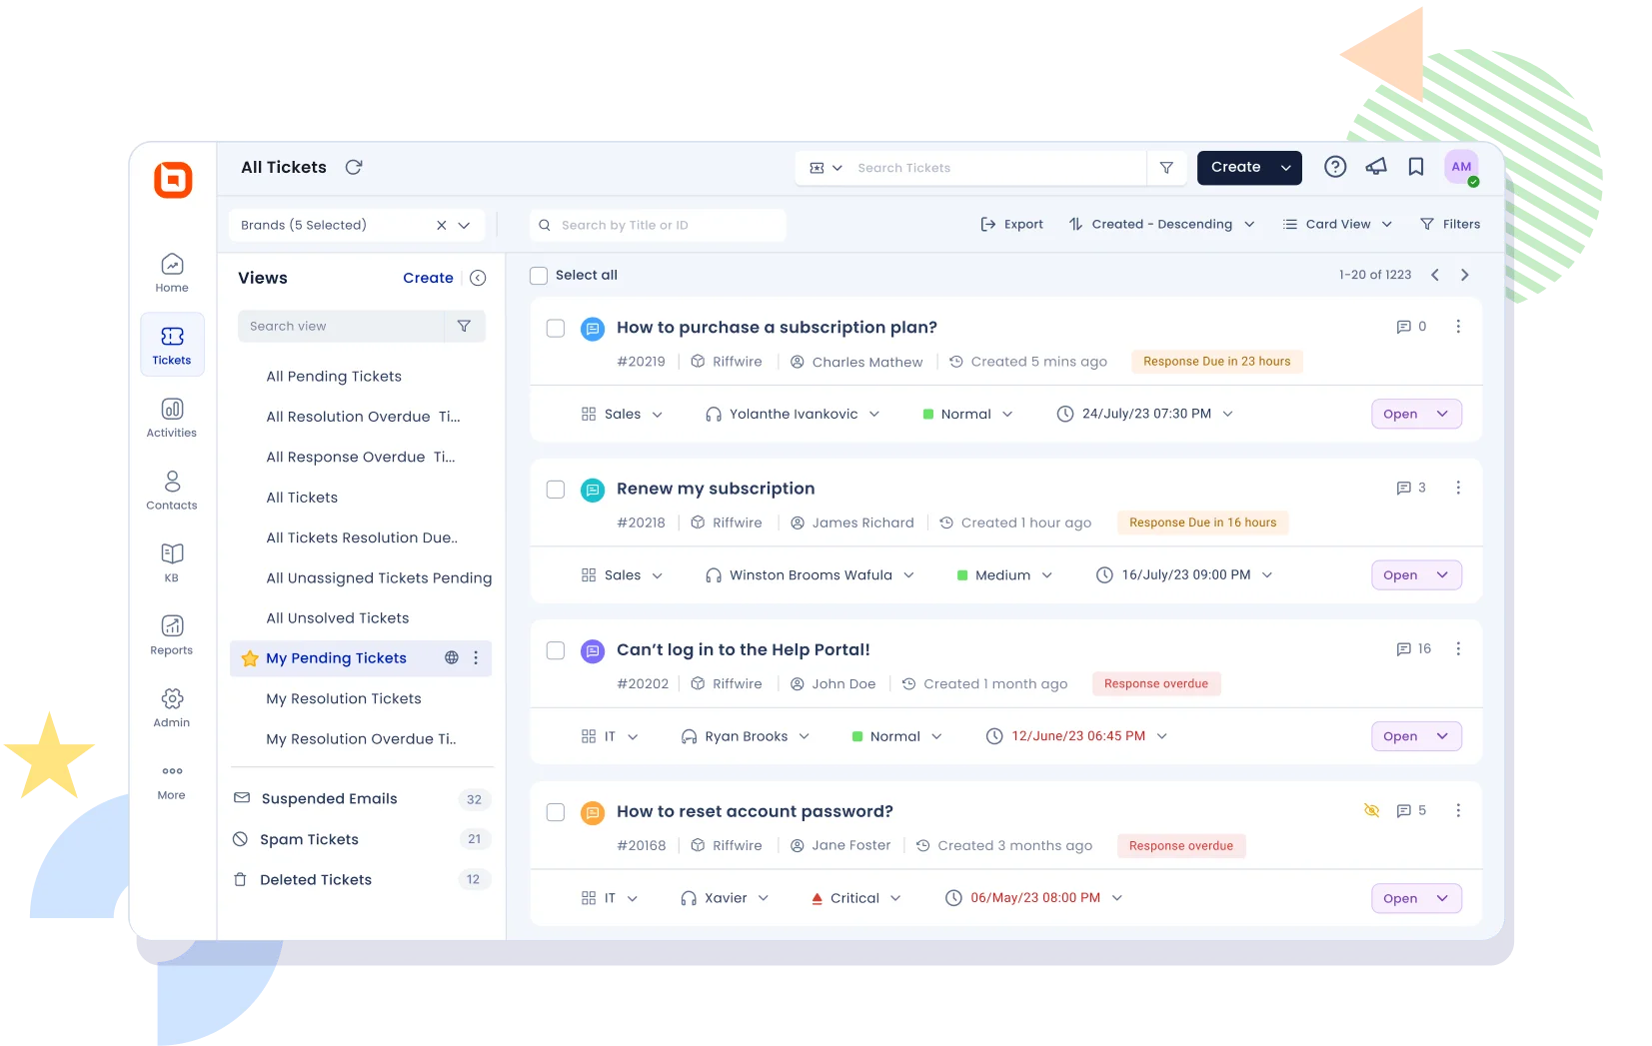The height and width of the screenshot is (1046, 1652).
Task: Change IT department on Xavier's ticket
Action: 610,897
